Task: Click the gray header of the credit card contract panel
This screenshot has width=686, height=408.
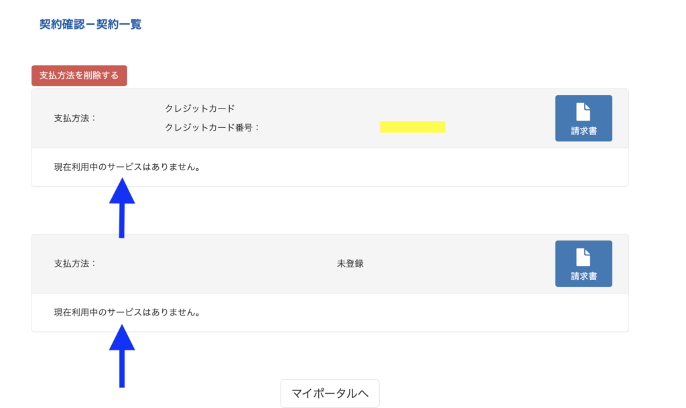Action: [330, 119]
